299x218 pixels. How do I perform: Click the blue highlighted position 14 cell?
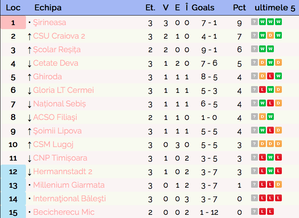(13, 199)
